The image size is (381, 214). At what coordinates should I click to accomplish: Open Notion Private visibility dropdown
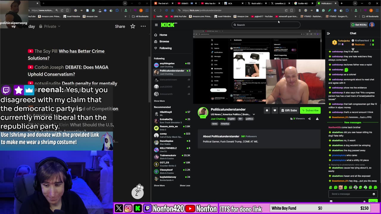click(x=50, y=26)
